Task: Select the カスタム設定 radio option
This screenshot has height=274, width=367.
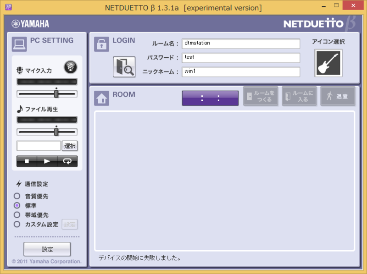Action: tap(17, 224)
